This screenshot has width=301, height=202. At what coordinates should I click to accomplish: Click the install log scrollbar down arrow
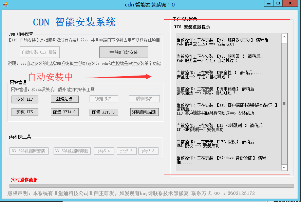[x=284, y=167]
